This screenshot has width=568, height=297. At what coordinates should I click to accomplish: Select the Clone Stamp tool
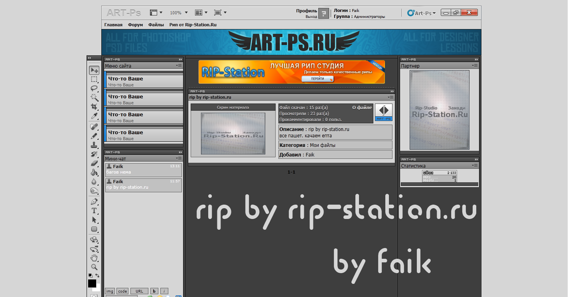pyautogui.click(x=94, y=145)
